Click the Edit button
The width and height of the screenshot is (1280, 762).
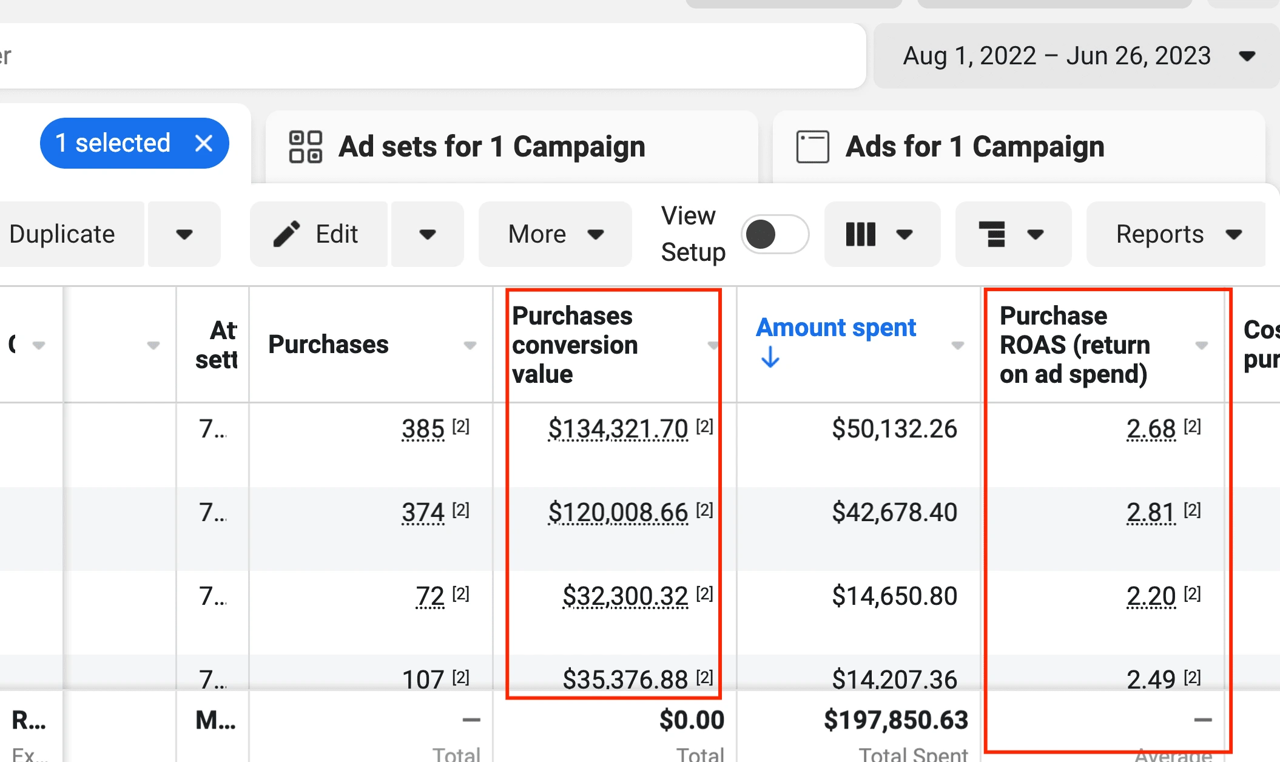(318, 234)
